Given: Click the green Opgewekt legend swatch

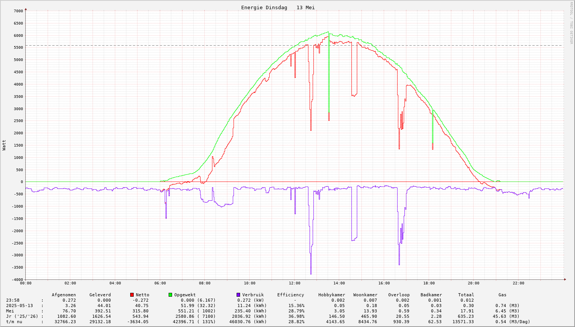Looking at the screenshot, I should (171, 295).
